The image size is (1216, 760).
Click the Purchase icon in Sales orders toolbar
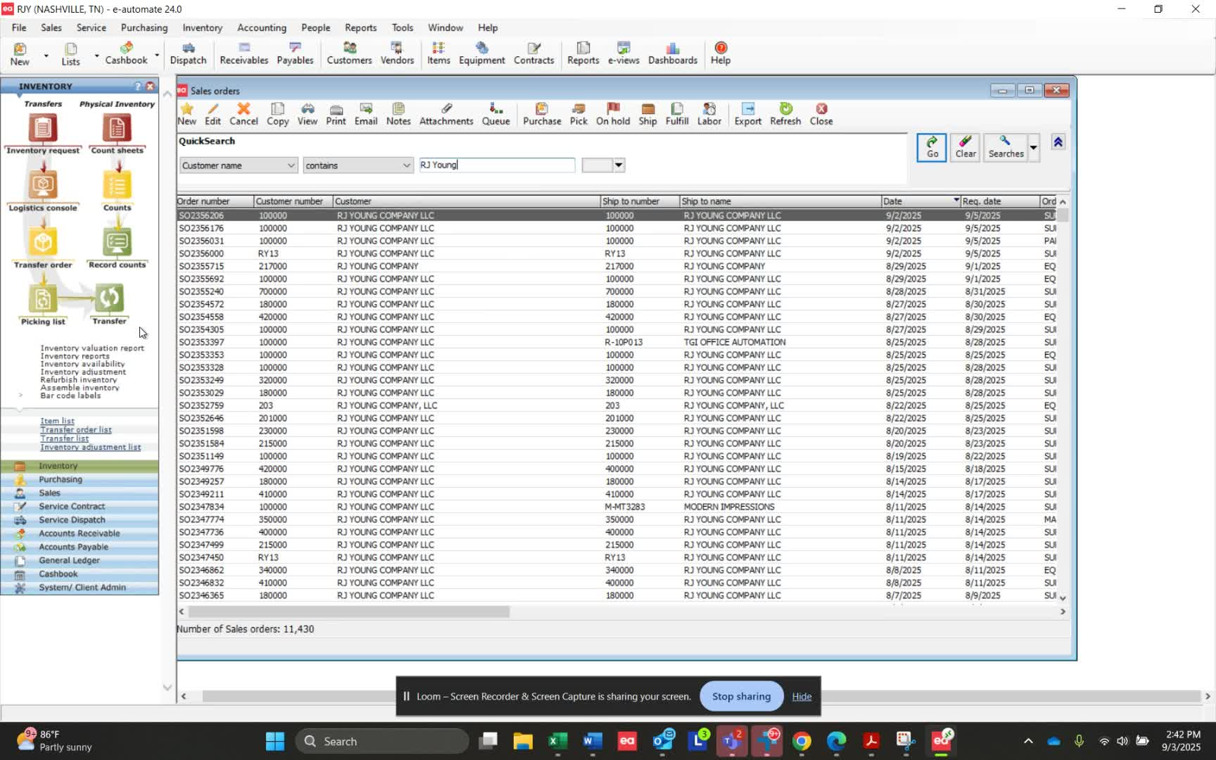542,114
